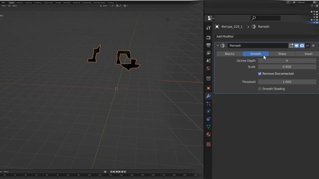Jump to timeline start frame
This screenshot has width=319, height=179.
tap(111, 172)
